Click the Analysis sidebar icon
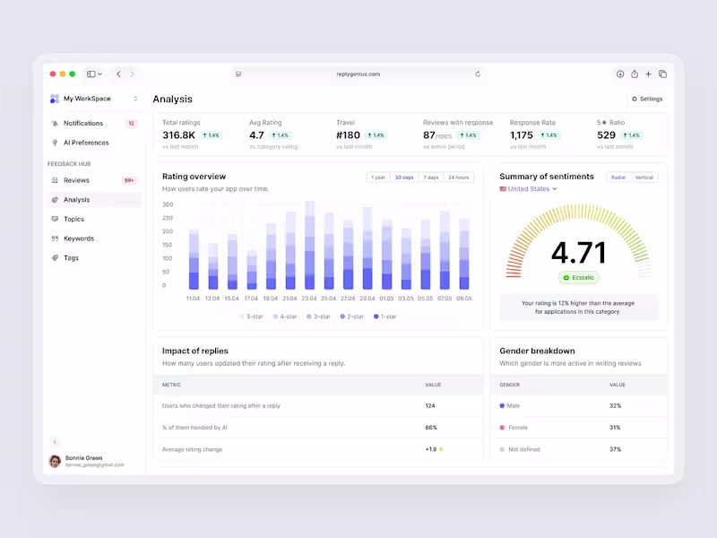717x538 pixels. point(56,199)
